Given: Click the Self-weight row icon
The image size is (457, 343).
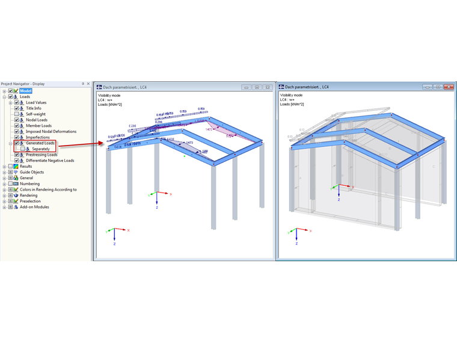Looking at the screenshot, I should tap(22, 114).
